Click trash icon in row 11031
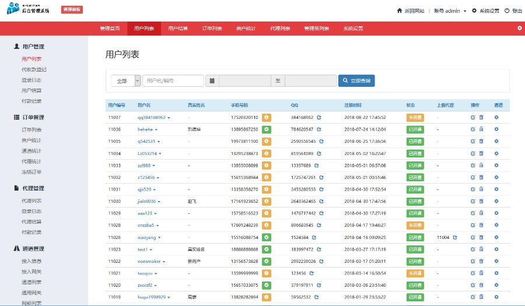Viewport: 525px width, 306px height. (481, 189)
